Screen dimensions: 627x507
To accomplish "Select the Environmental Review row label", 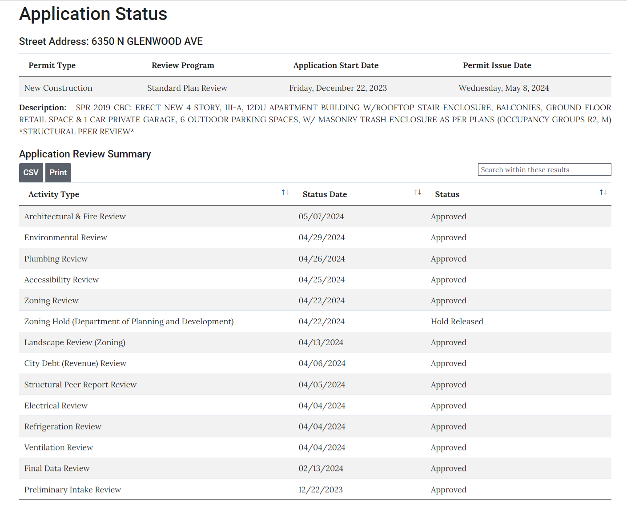I will [x=66, y=237].
